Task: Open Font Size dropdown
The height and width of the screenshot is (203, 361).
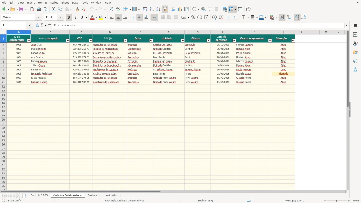Action: (60, 17)
